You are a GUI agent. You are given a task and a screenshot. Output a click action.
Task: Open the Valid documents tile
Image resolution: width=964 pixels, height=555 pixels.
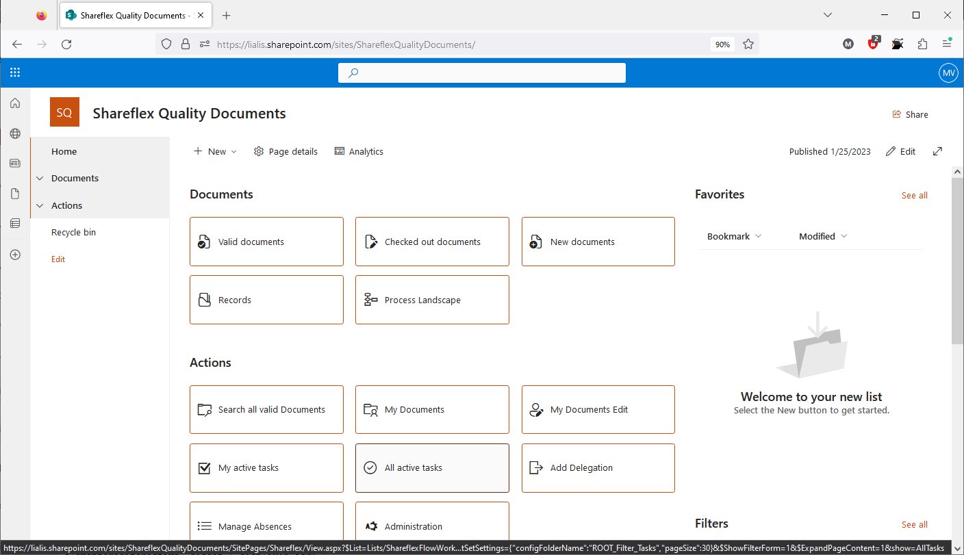[266, 242]
